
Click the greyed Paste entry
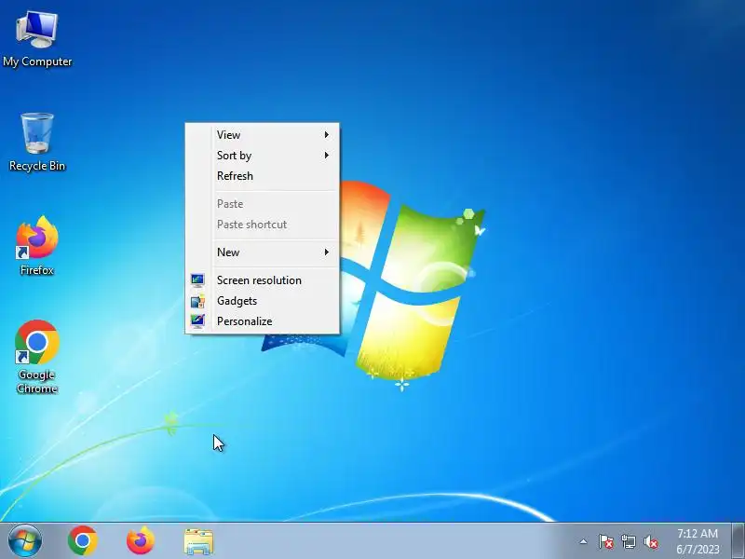(x=263, y=204)
